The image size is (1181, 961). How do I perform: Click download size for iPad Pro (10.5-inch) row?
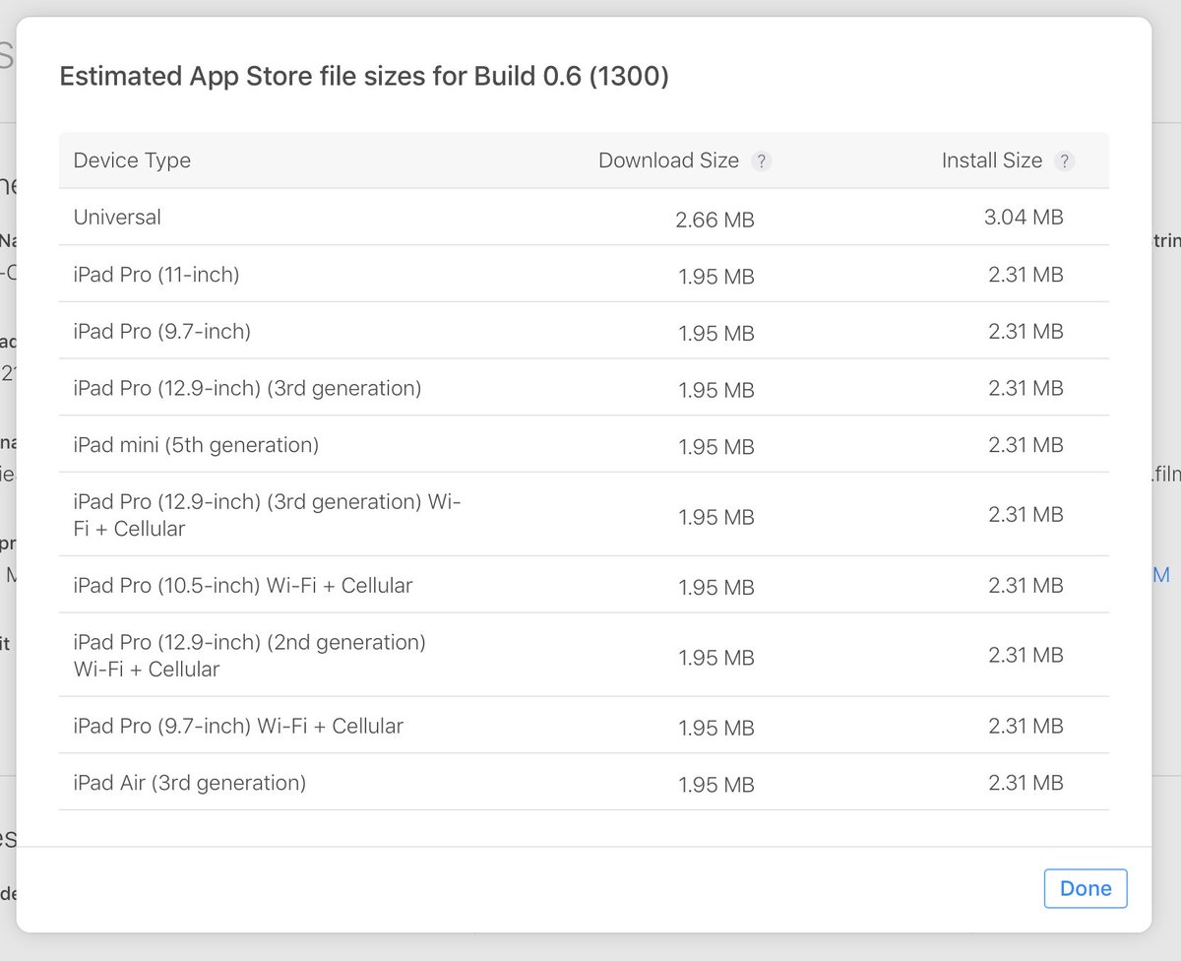pyautogui.click(x=716, y=588)
